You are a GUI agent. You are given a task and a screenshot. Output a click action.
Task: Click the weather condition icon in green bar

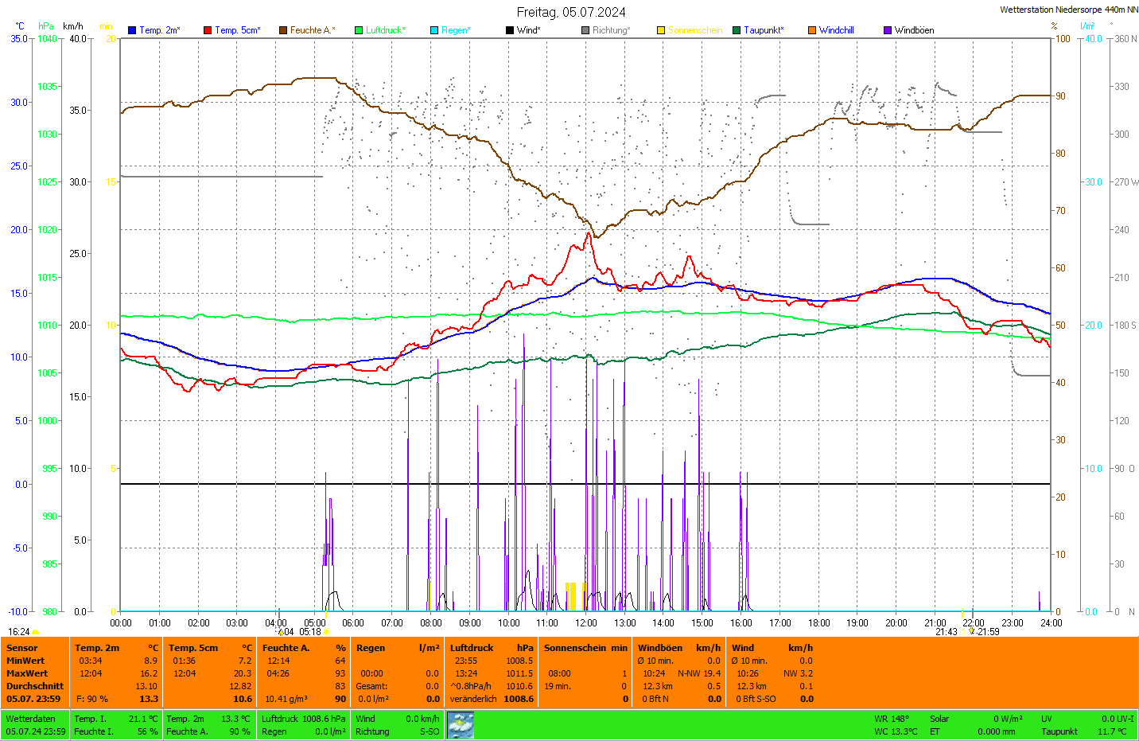point(461,725)
